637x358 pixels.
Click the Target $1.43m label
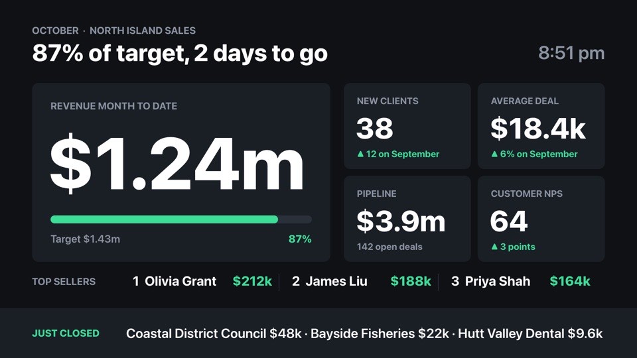86,239
